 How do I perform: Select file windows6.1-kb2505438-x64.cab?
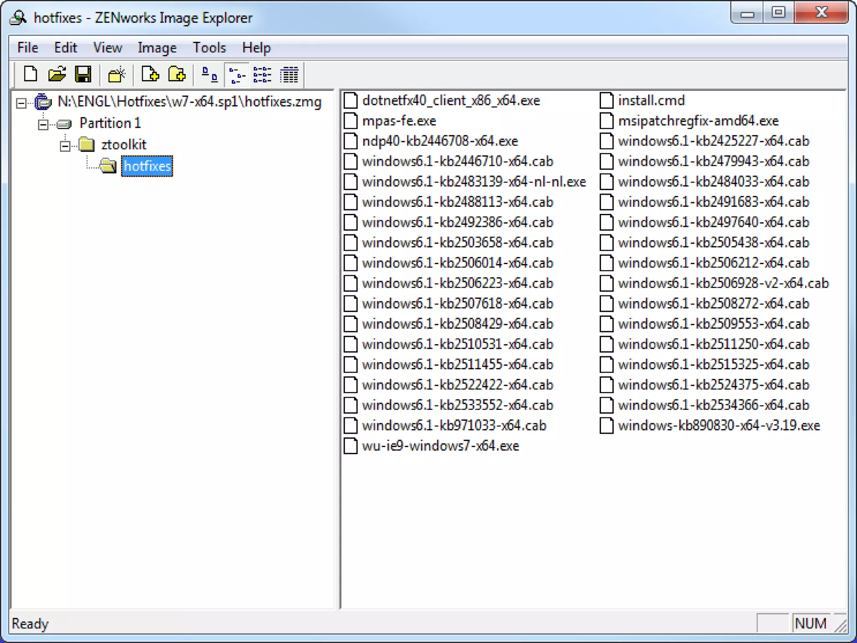[714, 242]
